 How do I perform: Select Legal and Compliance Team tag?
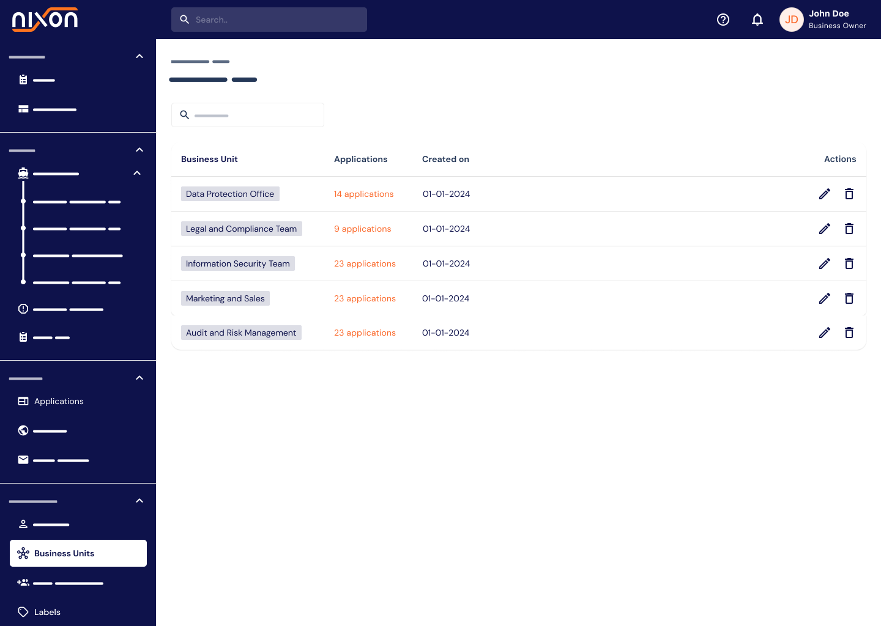(242, 229)
